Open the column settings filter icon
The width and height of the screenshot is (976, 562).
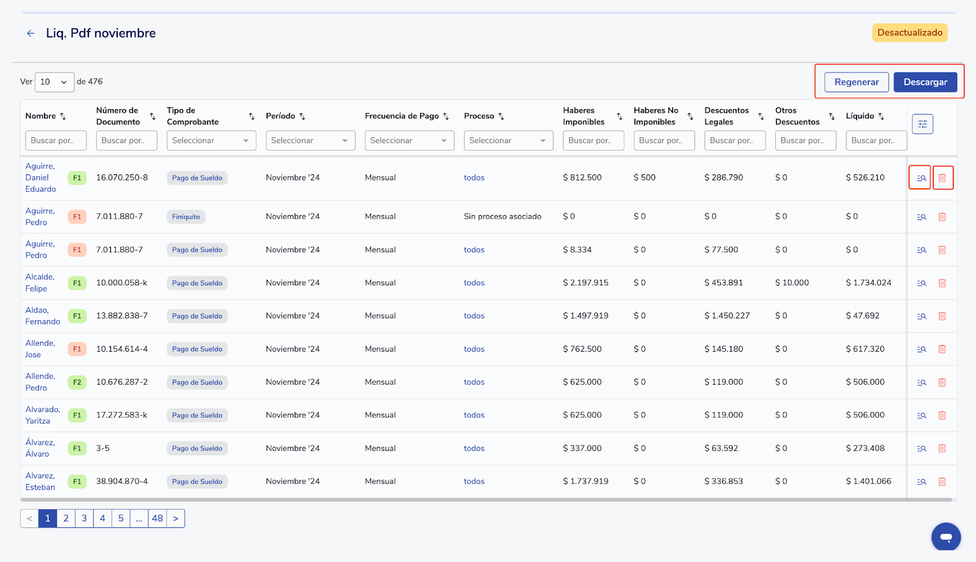click(922, 124)
